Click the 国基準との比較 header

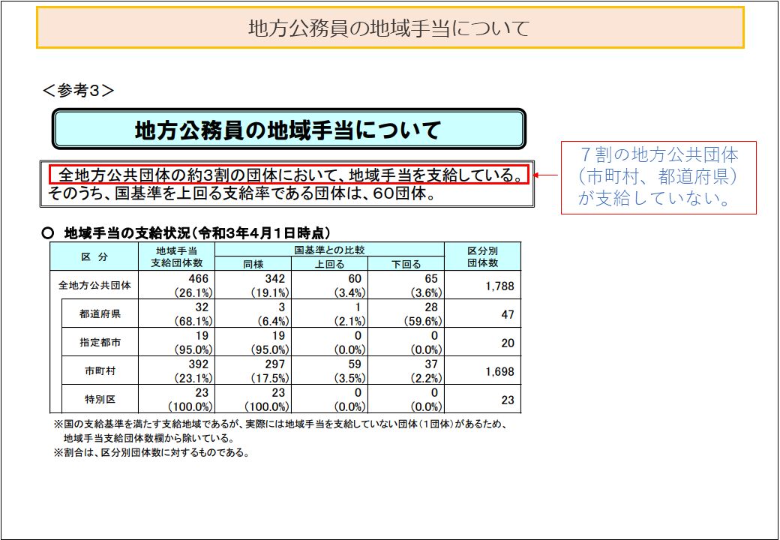point(329,250)
